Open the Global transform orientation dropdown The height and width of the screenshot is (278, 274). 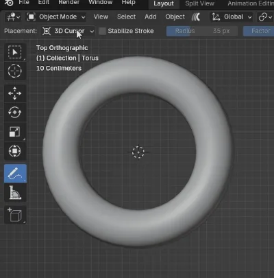[232, 16]
